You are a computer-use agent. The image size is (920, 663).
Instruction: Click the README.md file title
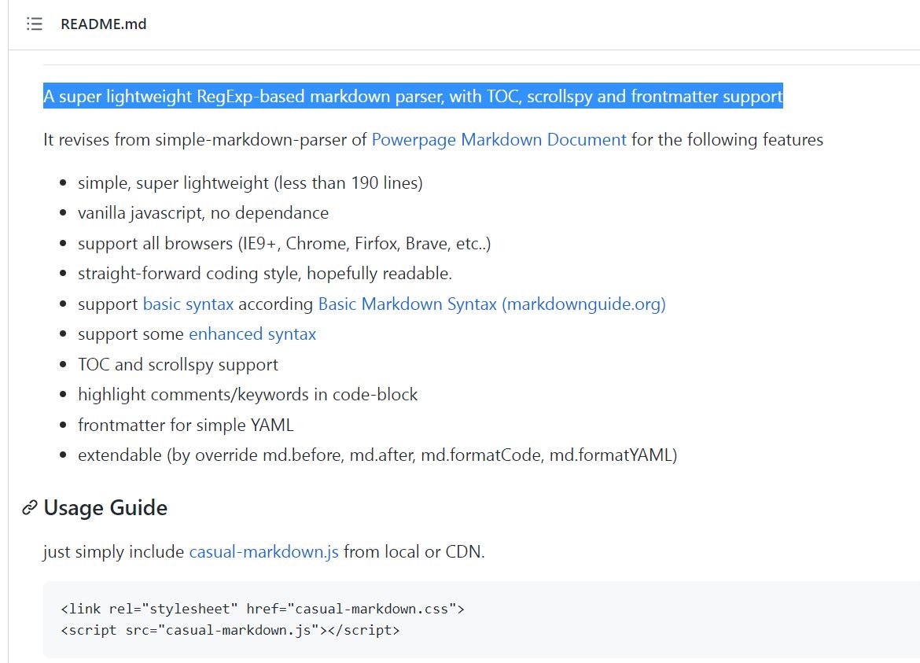(104, 24)
